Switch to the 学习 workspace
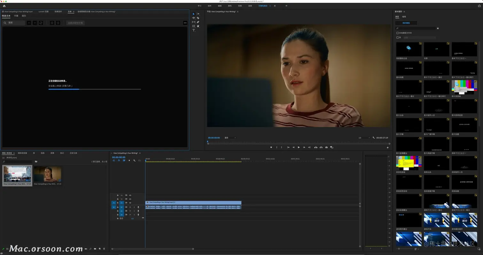 (200, 6)
